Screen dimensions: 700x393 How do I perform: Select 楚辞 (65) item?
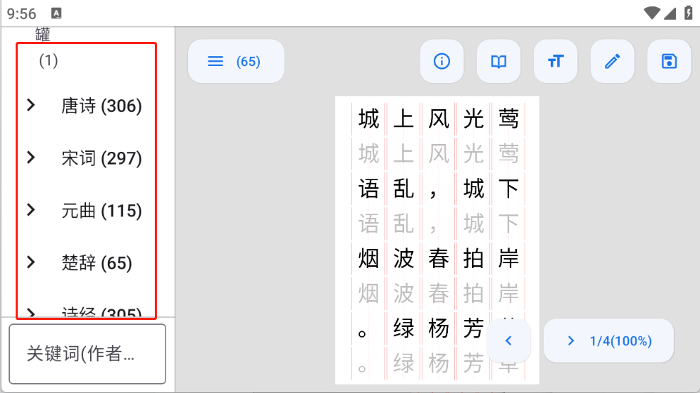[97, 263]
